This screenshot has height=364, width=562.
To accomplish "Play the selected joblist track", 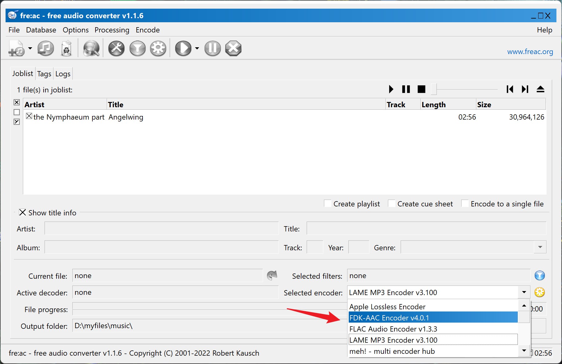I will click(391, 89).
